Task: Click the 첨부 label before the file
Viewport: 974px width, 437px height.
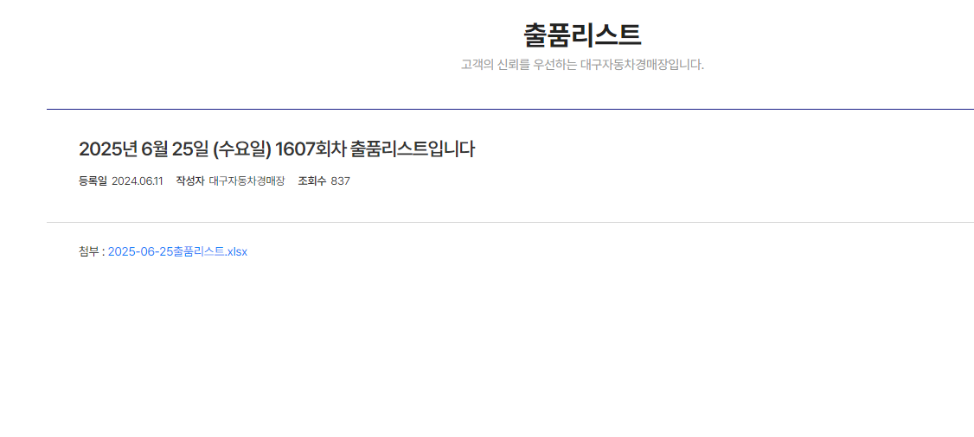Action: 89,251
